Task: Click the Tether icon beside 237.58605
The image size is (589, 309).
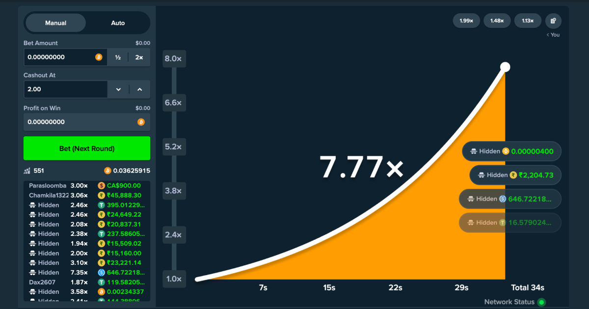Action: point(101,234)
